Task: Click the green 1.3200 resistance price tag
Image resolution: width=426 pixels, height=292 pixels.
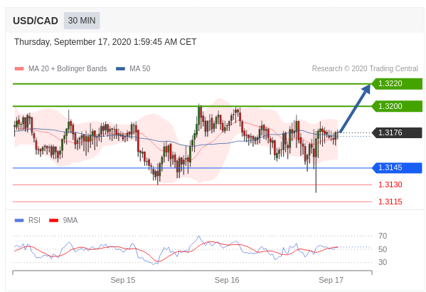Action: [x=397, y=106]
